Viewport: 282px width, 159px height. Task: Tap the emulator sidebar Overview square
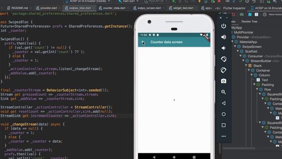click(x=223, y=125)
